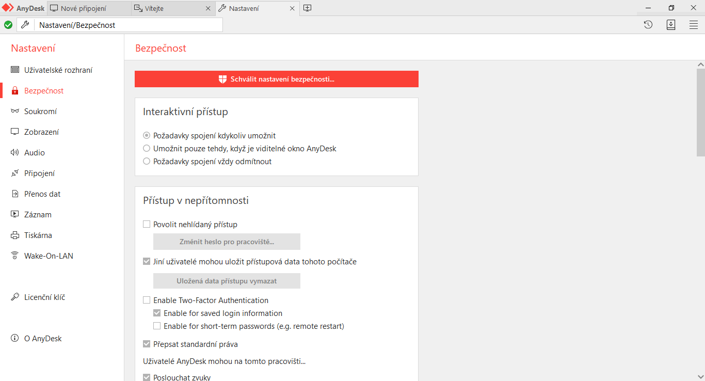
Task: Click Uložená data přístupu vymazat button
Action: pyautogui.click(x=227, y=281)
